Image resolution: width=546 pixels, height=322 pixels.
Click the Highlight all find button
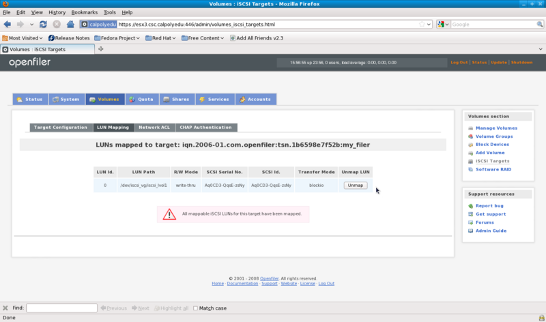click(171, 308)
